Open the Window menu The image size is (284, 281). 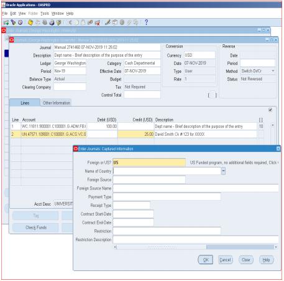click(58, 14)
